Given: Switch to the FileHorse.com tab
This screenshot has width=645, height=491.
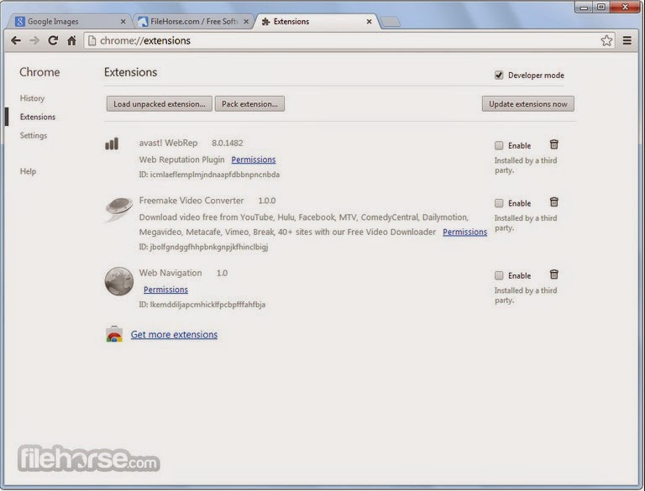Looking at the screenshot, I should [x=193, y=21].
